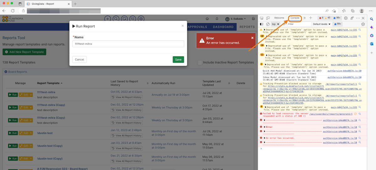Expand the red Error console message triangle

pos(264,127)
